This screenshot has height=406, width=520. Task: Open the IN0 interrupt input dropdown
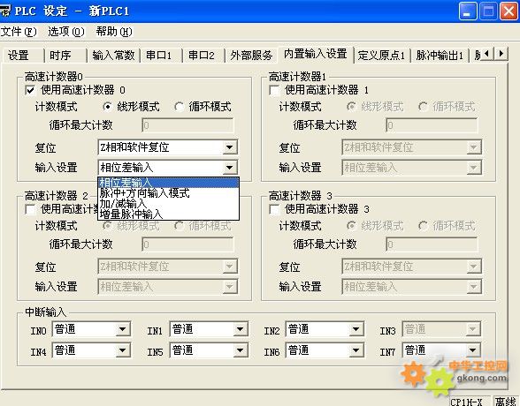[91, 329]
